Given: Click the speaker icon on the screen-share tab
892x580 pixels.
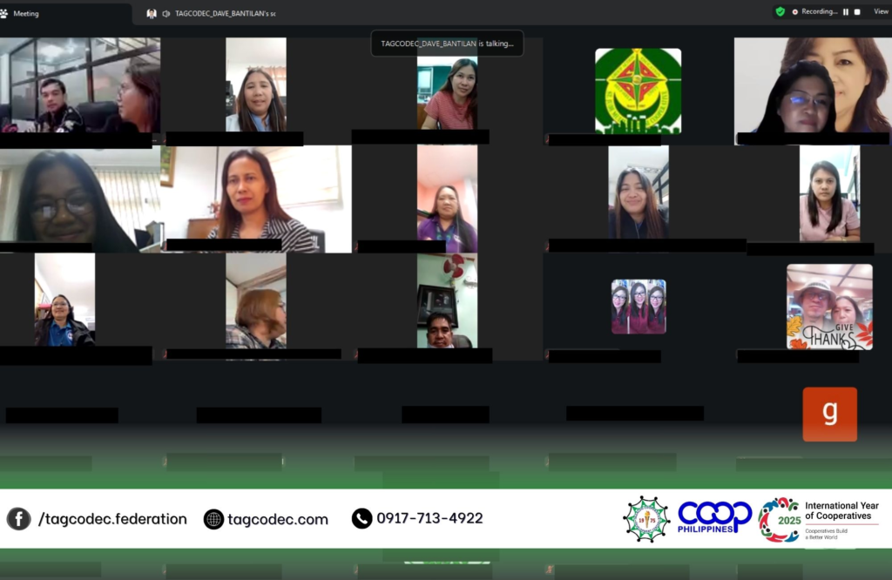Looking at the screenshot, I should (166, 13).
